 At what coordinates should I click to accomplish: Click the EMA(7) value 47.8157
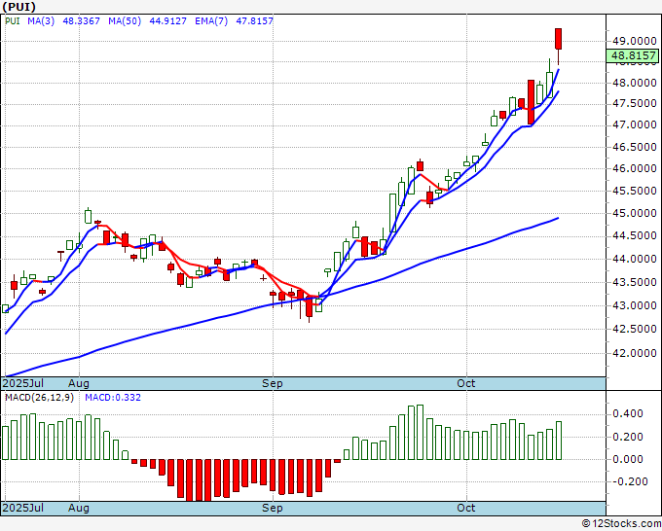pos(255,20)
